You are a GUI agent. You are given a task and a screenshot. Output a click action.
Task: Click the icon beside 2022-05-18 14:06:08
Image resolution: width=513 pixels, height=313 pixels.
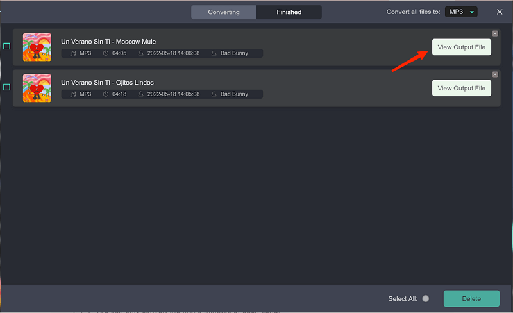pyautogui.click(x=140, y=53)
